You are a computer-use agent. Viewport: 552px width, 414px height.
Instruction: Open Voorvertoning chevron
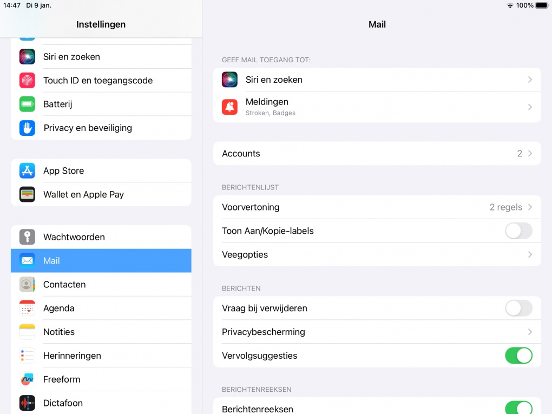point(530,207)
